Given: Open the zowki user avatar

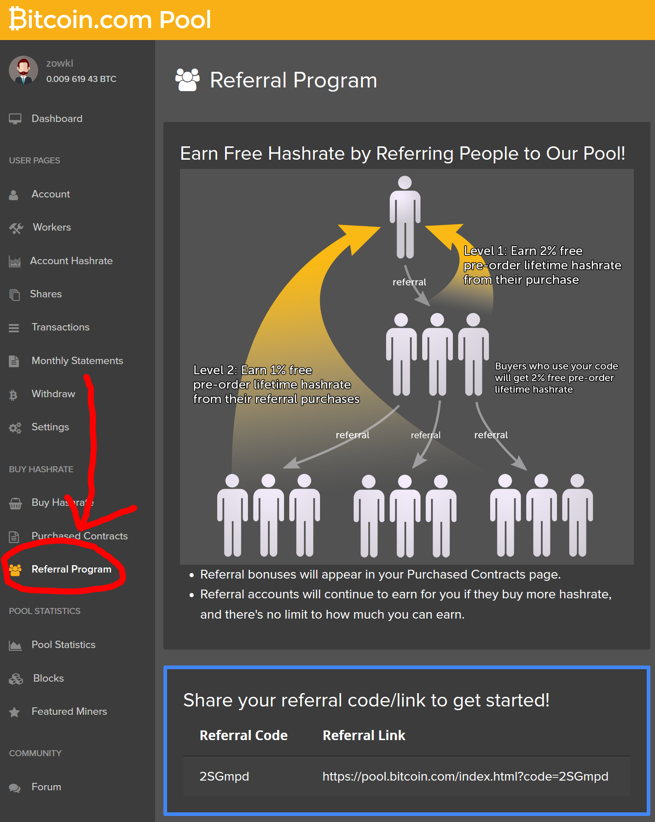Looking at the screenshot, I should tap(23, 70).
